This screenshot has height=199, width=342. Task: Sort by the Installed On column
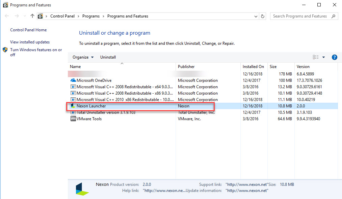253,67
